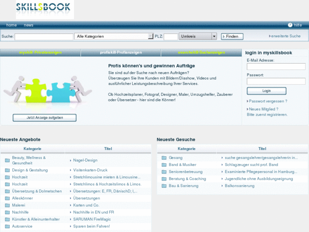Focus the Suche text field
309x232 pixels.
(44, 37)
